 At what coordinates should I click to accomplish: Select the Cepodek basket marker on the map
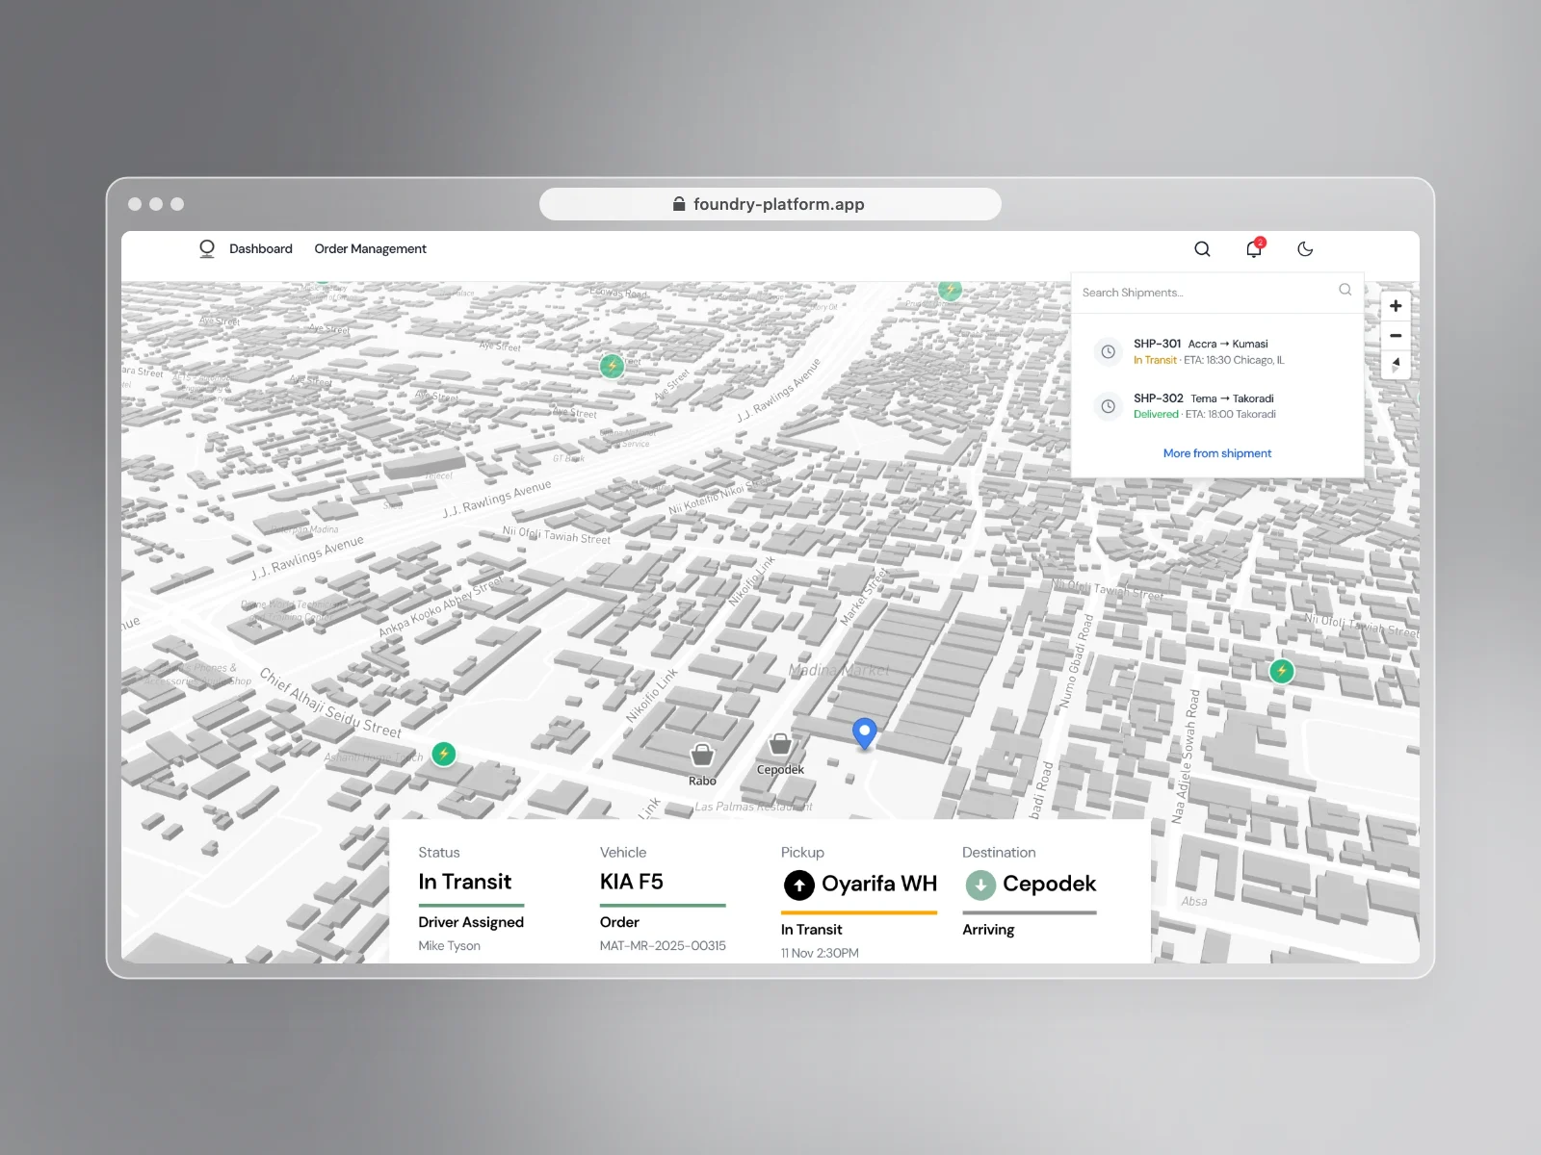click(780, 744)
